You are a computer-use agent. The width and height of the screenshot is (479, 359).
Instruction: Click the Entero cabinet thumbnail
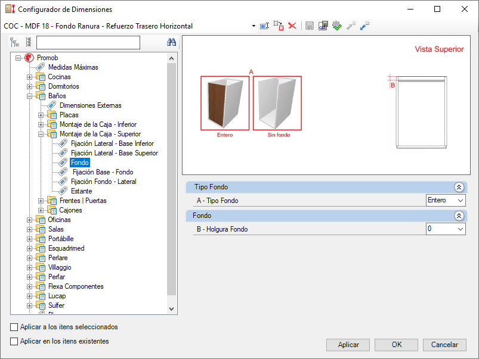pos(225,103)
